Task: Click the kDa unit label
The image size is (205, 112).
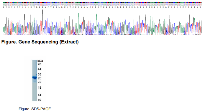Action: point(40,61)
